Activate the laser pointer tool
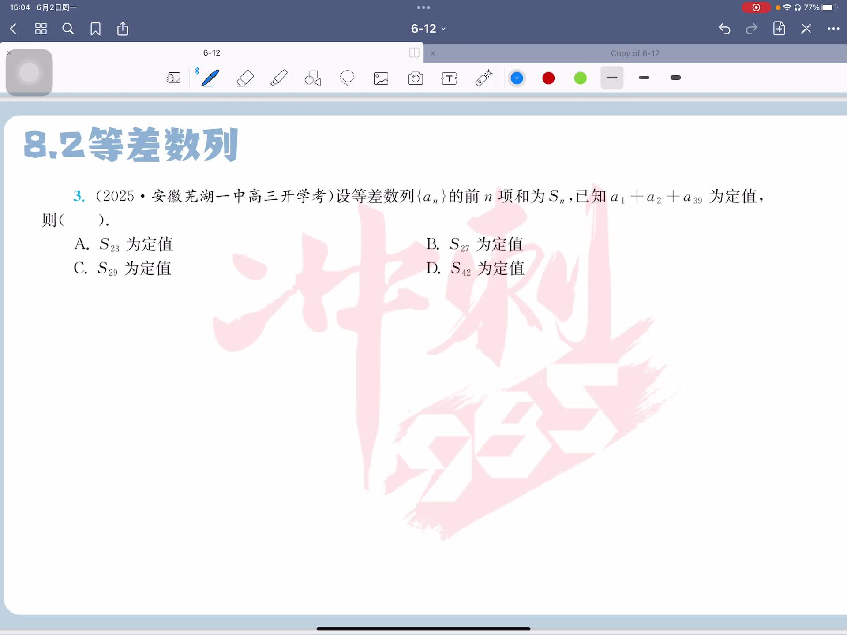 pos(483,78)
